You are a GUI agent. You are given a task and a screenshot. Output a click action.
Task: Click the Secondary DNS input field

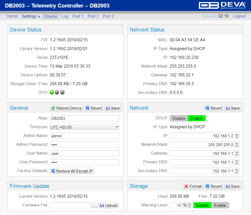[202, 171]
